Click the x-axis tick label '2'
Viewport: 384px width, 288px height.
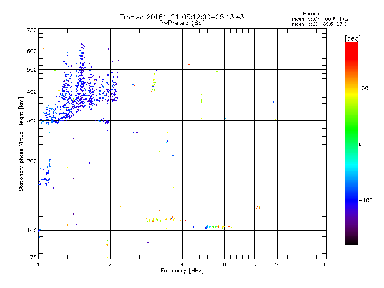tap(110, 264)
